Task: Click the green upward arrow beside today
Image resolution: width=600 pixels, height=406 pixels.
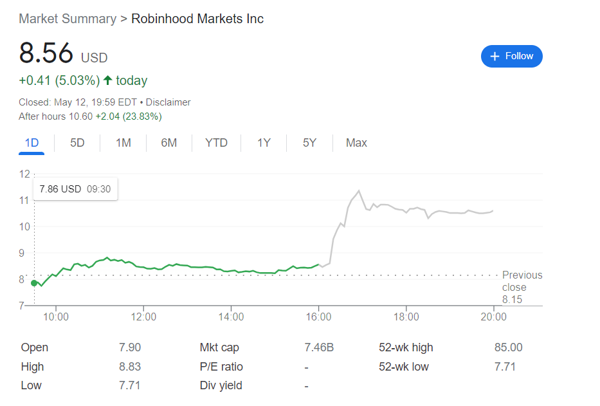Action: coord(108,80)
